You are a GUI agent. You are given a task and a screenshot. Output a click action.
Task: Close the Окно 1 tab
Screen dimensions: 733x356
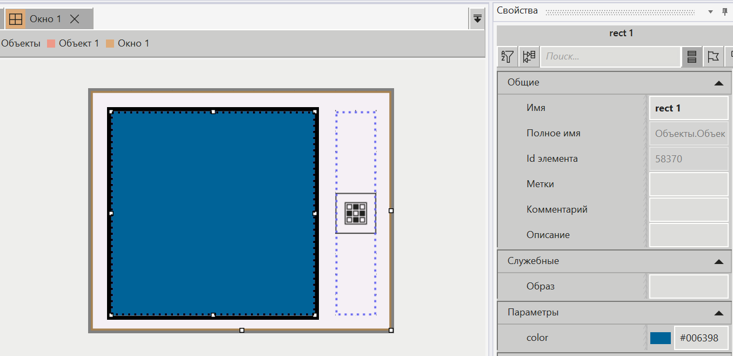pos(75,19)
